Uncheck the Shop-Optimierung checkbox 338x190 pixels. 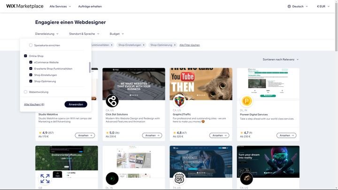(x=31, y=81)
